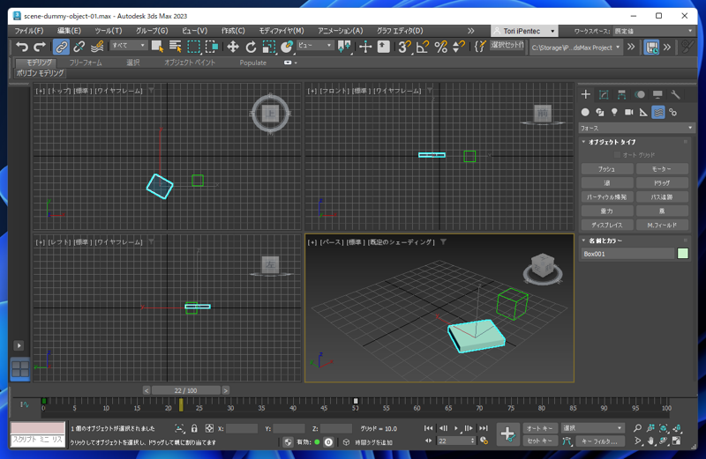Activate the Select and Link tool
This screenshot has width=706, height=459.
(x=61, y=47)
